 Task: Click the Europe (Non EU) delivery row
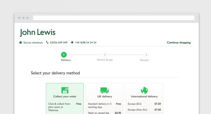(144, 110)
